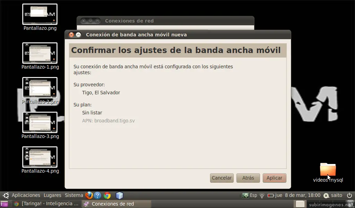
Task: Select the Pantallazo-4.png desktop file
Action: pos(40,160)
